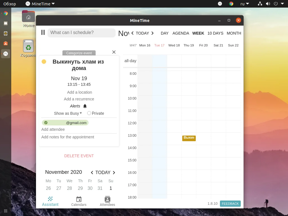Select day 28 in mini calendar
The height and width of the screenshot is (216, 288).
click(69, 188)
